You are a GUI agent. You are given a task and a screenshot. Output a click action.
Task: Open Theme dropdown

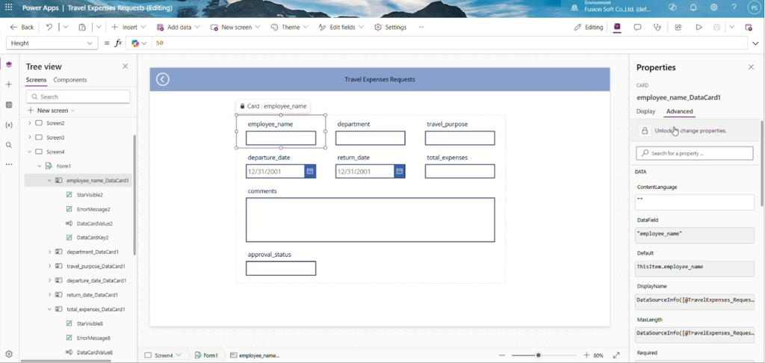[289, 28]
